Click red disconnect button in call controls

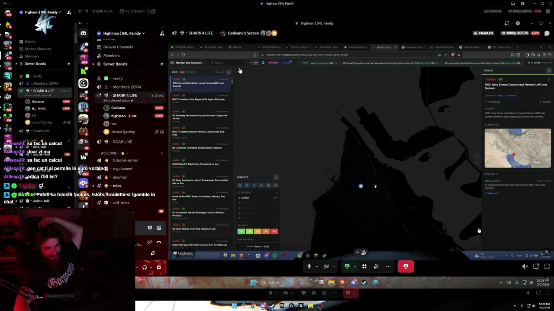[x=406, y=267]
